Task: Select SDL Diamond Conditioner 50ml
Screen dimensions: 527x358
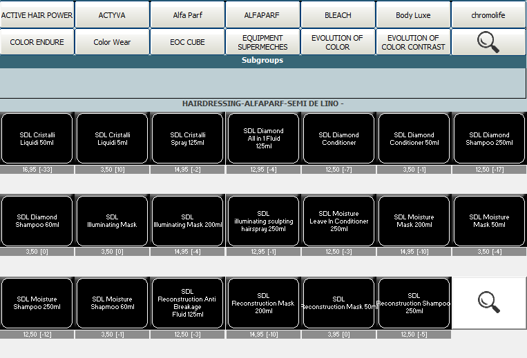Action: click(x=414, y=138)
